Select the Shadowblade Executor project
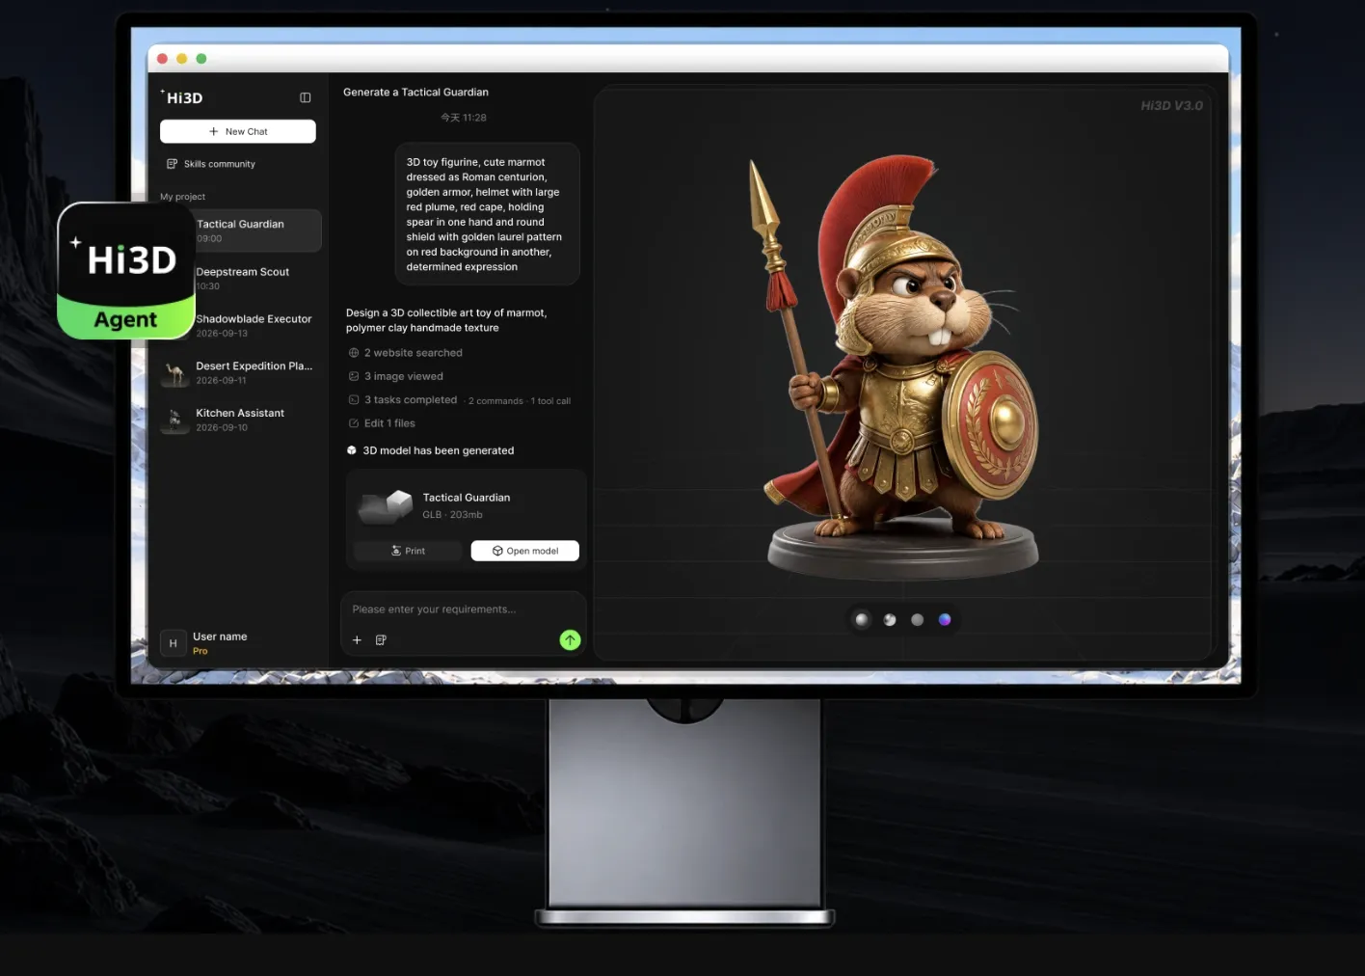This screenshot has width=1365, height=976. click(x=254, y=325)
